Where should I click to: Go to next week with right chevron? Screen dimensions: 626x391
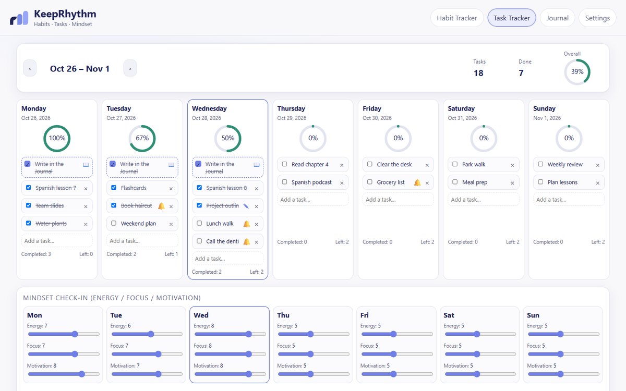coord(130,68)
